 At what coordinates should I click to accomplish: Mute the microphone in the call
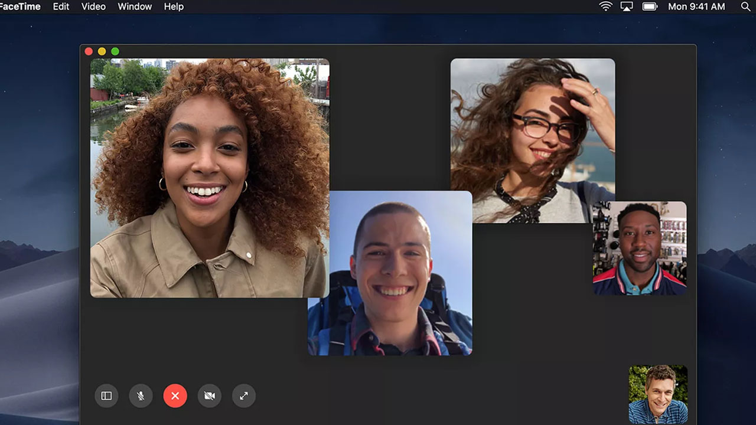click(x=141, y=396)
